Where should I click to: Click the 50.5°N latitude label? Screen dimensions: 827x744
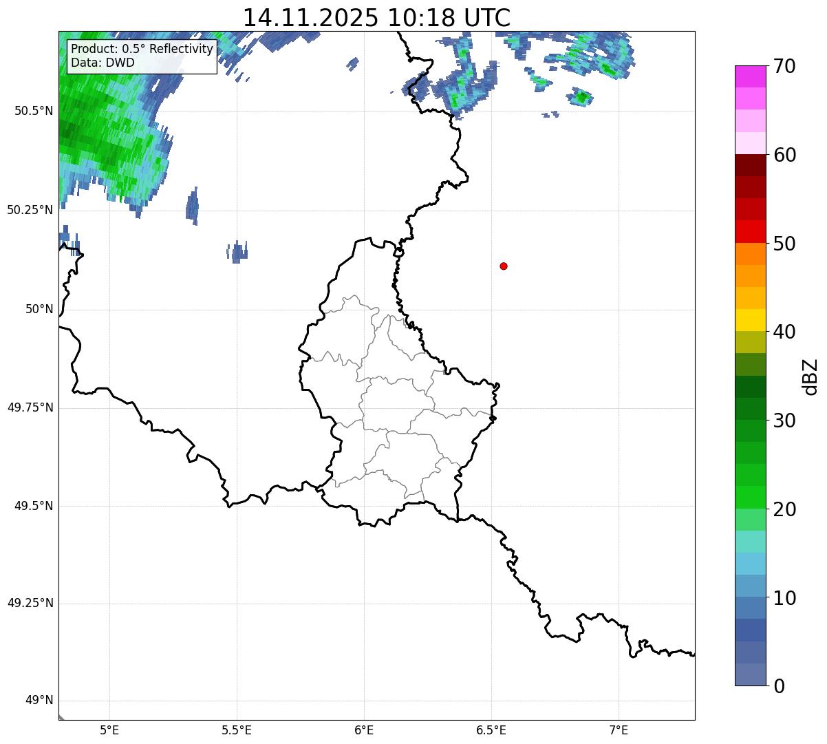tap(34, 111)
